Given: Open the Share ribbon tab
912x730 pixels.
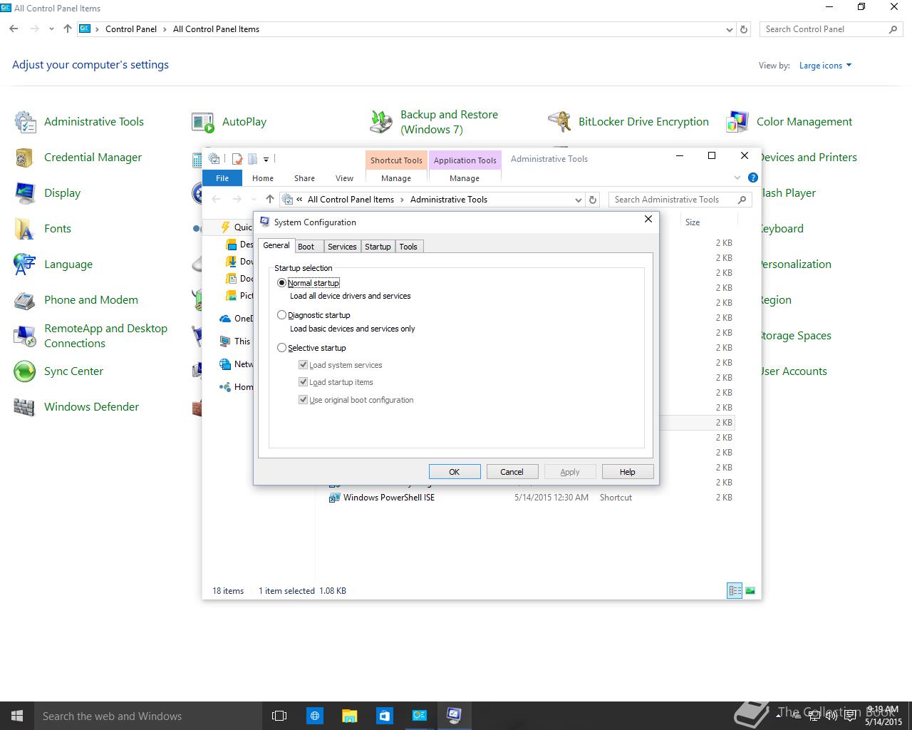Looking at the screenshot, I should [x=304, y=178].
